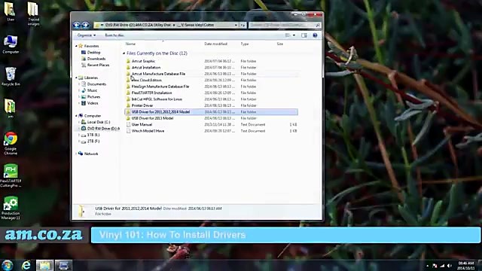Open the Videos library
Viewport: 482px width, 271px height.
[93, 103]
